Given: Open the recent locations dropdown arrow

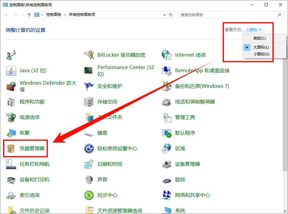Looking at the screenshot, I should [x=23, y=15].
